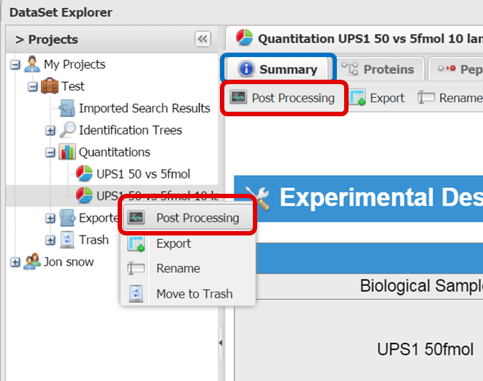Open the Proteins tab
Screen dimensions: 483x381
pos(379,69)
